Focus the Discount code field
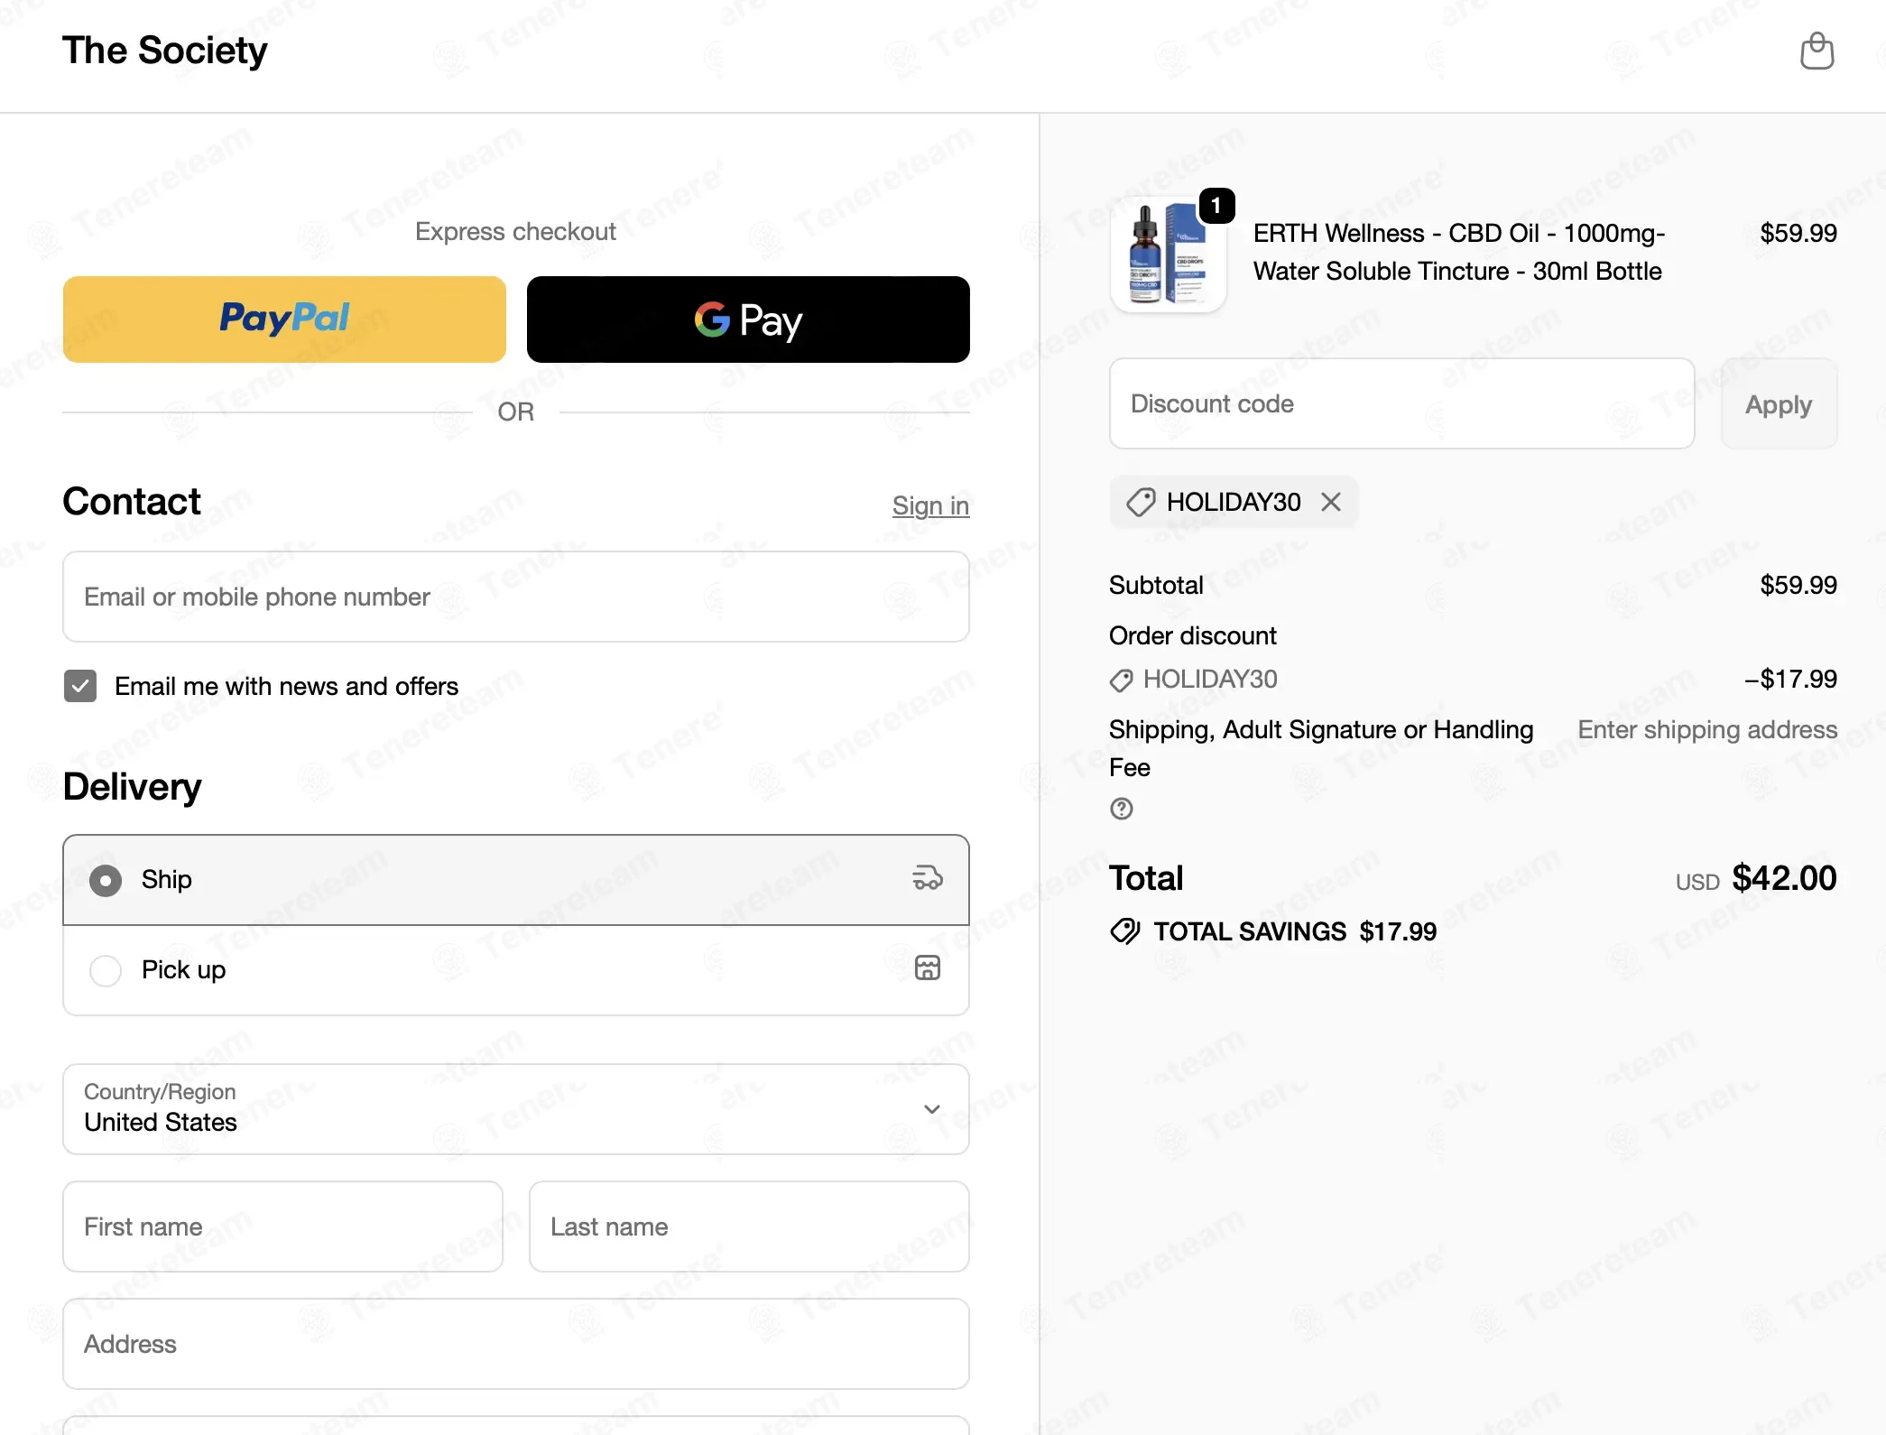Image resolution: width=1886 pixels, height=1435 pixels. click(1402, 403)
